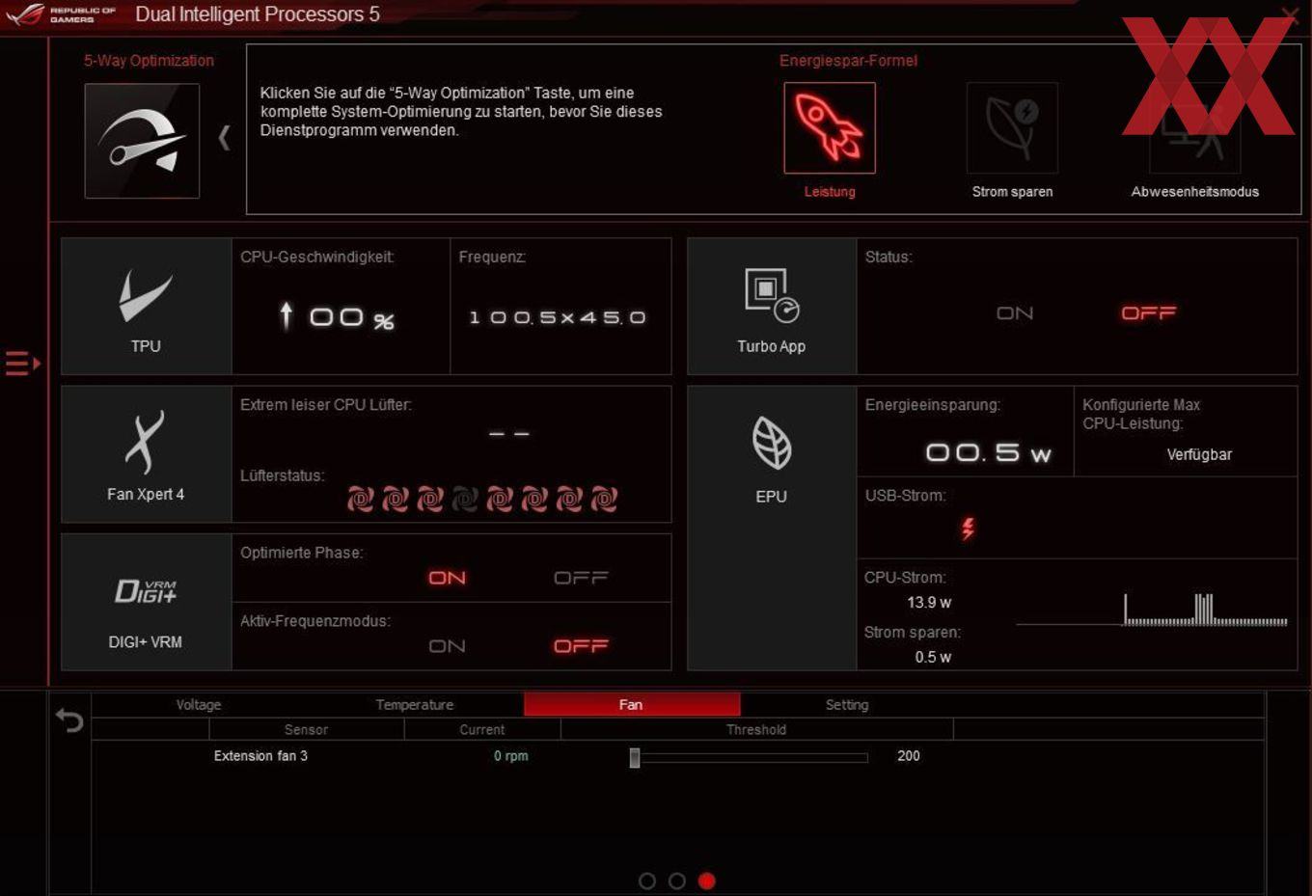Select third monitor page dot
The height and width of the screenshot is (896, 1312).
point(707,881)
